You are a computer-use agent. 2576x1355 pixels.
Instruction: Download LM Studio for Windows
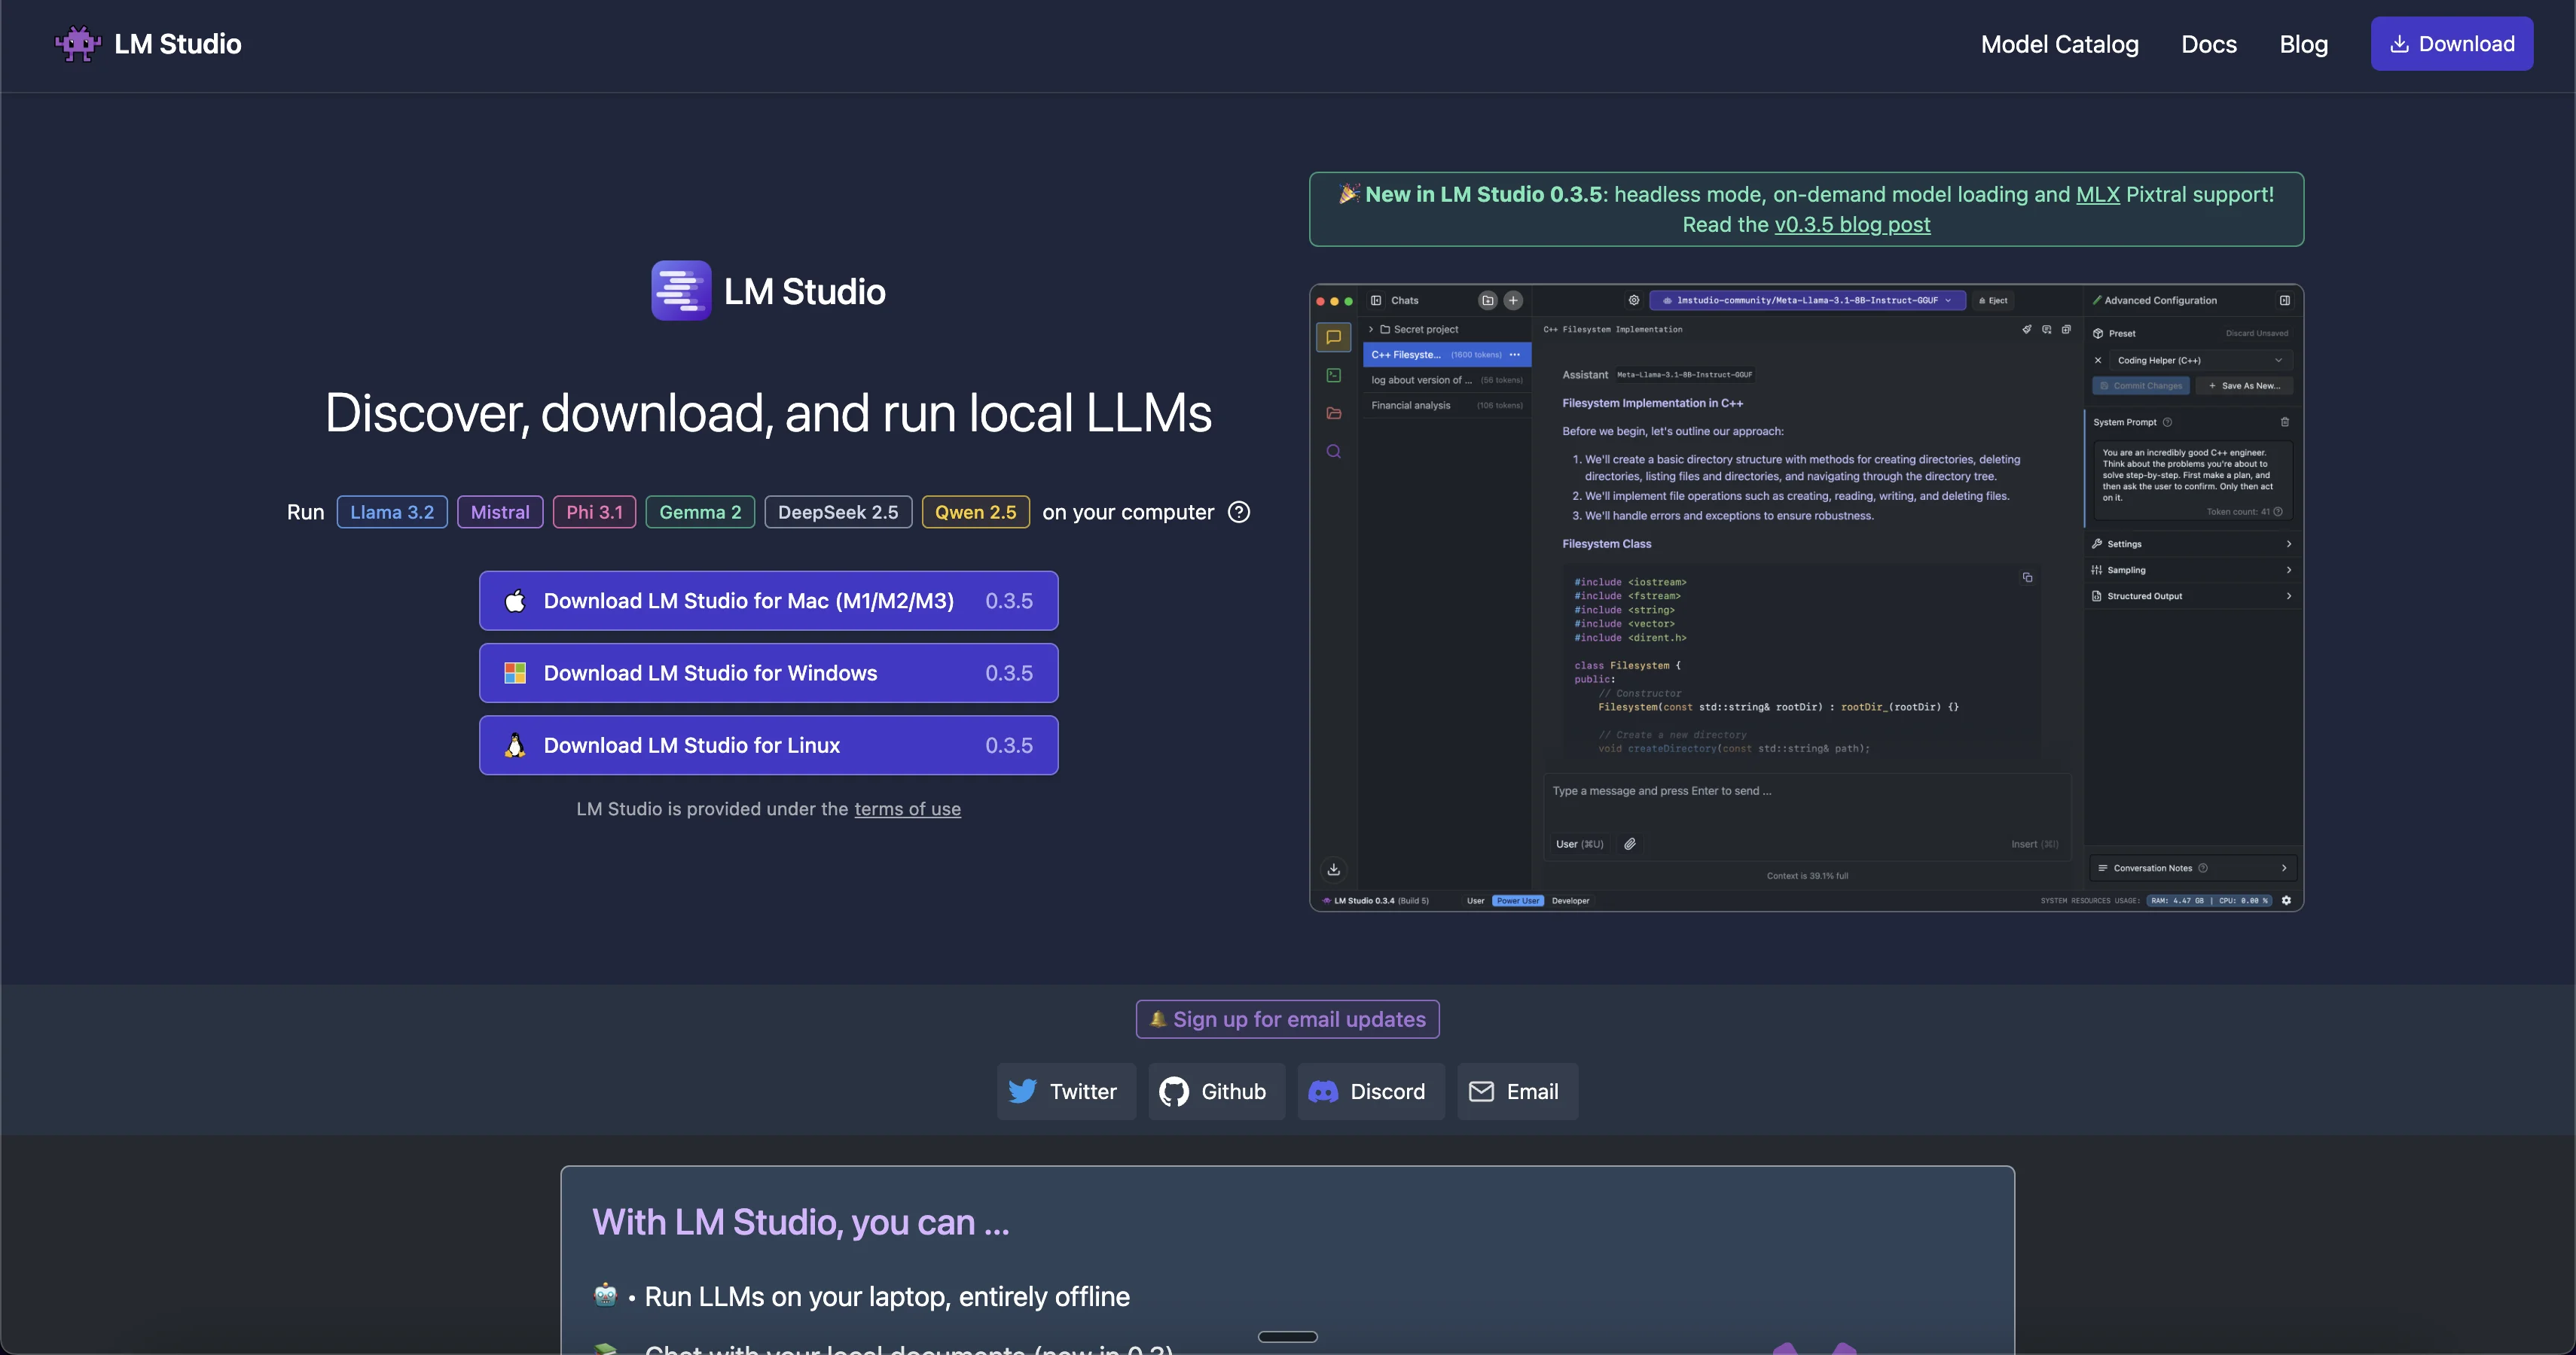pyautogui.click(x=768, y=672)
